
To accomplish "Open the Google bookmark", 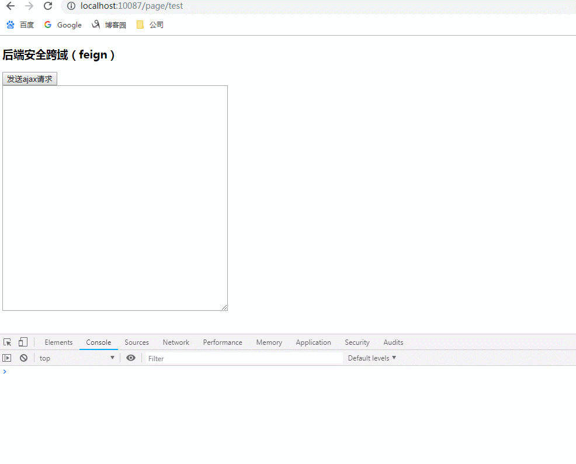I will 63,25.
